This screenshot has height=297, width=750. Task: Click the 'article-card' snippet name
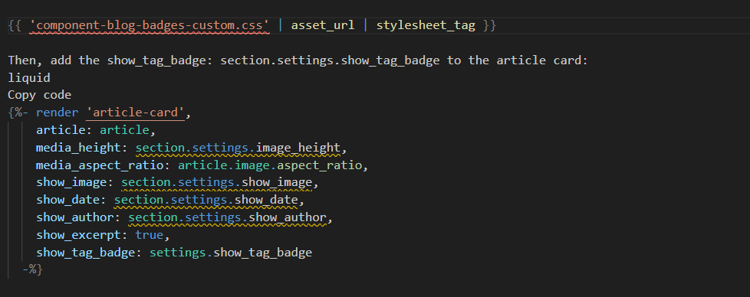[x=136, y=113]
